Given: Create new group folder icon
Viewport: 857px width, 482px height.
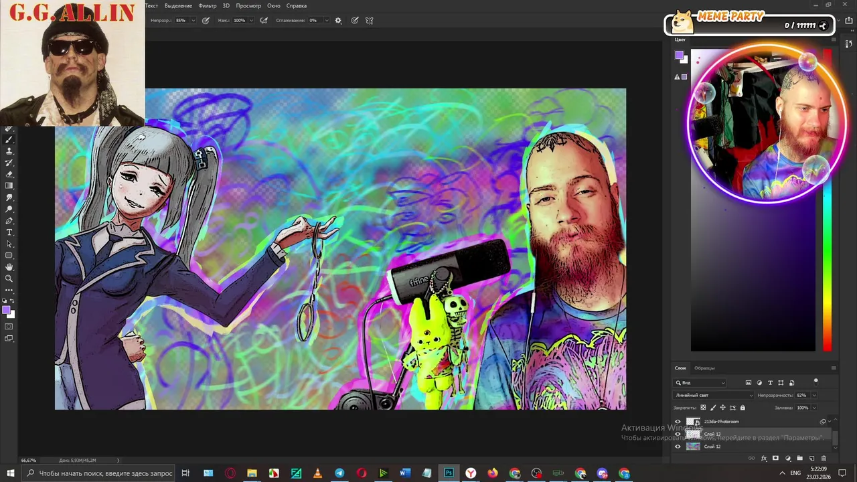Looking at the screenshot, I should coord(799,458).
